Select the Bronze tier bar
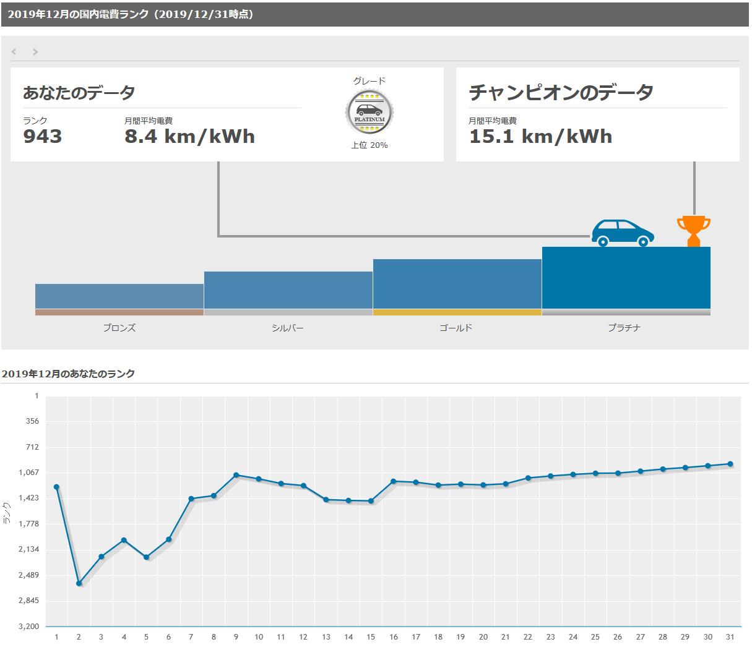Image resolution: width=752 pixels, height=647 pixels. pyautogui.click(x=119, y=296)
